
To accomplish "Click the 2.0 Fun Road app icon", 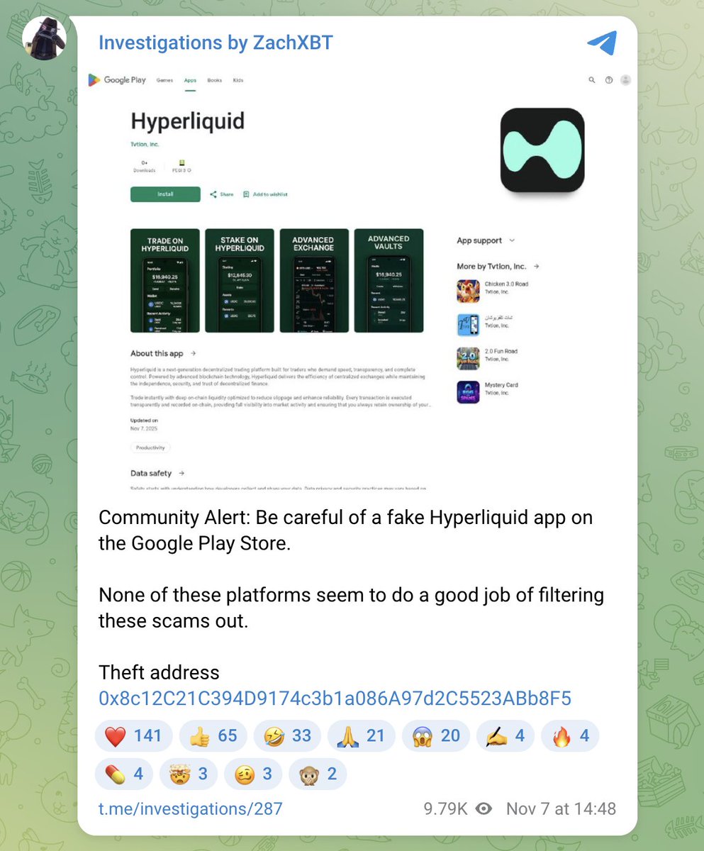I will tap(468, 358).
